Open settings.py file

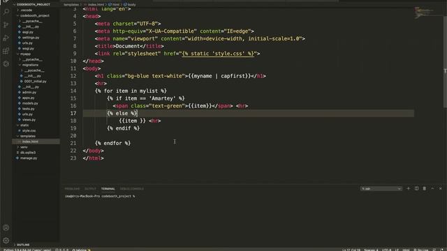(31, 38)
